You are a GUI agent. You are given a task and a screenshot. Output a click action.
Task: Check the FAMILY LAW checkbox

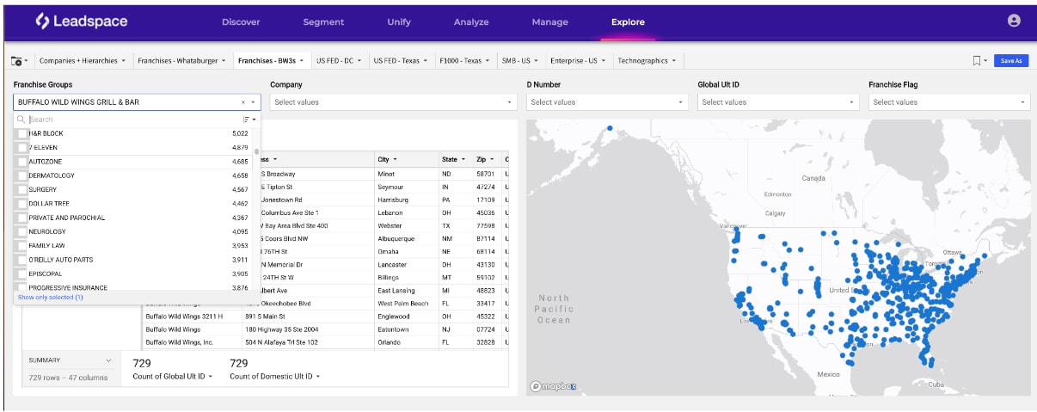22,246
